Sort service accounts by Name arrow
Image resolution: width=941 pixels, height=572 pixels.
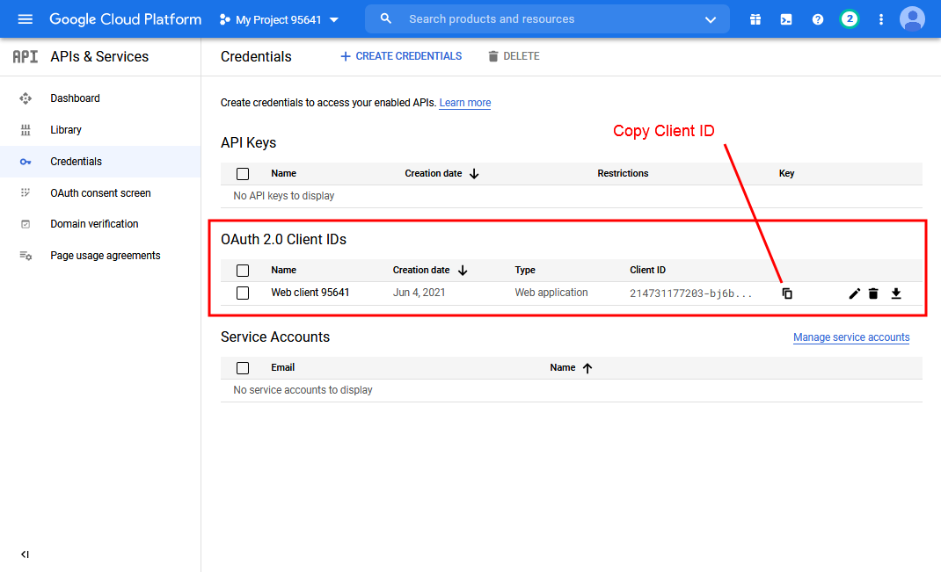pyautogui.click(x=587, y=368)
